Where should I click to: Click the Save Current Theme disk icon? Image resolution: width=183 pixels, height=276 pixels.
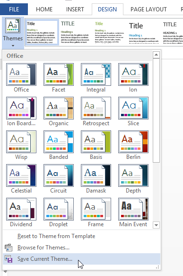(x=9, y=259)
